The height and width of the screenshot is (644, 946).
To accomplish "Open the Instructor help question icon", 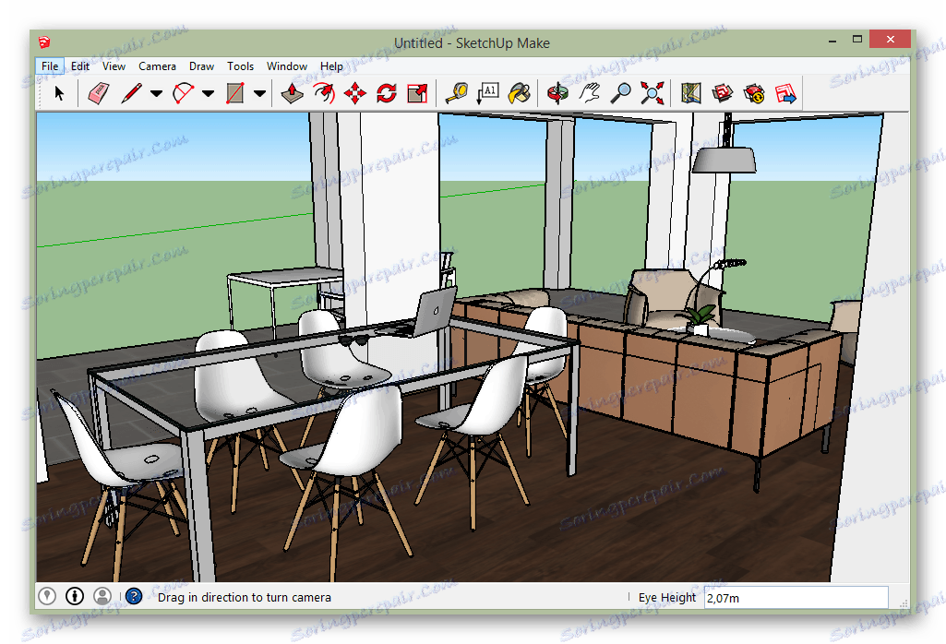I will point(134,596).
